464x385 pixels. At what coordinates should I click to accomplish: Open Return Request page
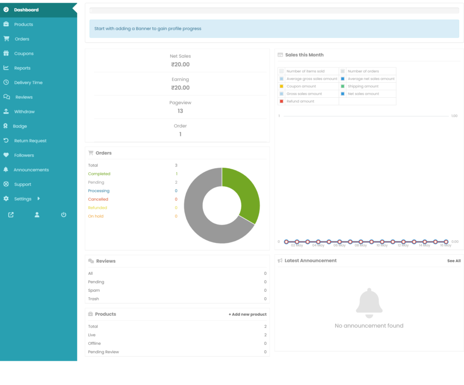39,140
